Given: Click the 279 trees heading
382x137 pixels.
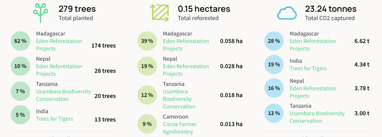Looking at the screenshot, I should (x=77, y=9).
